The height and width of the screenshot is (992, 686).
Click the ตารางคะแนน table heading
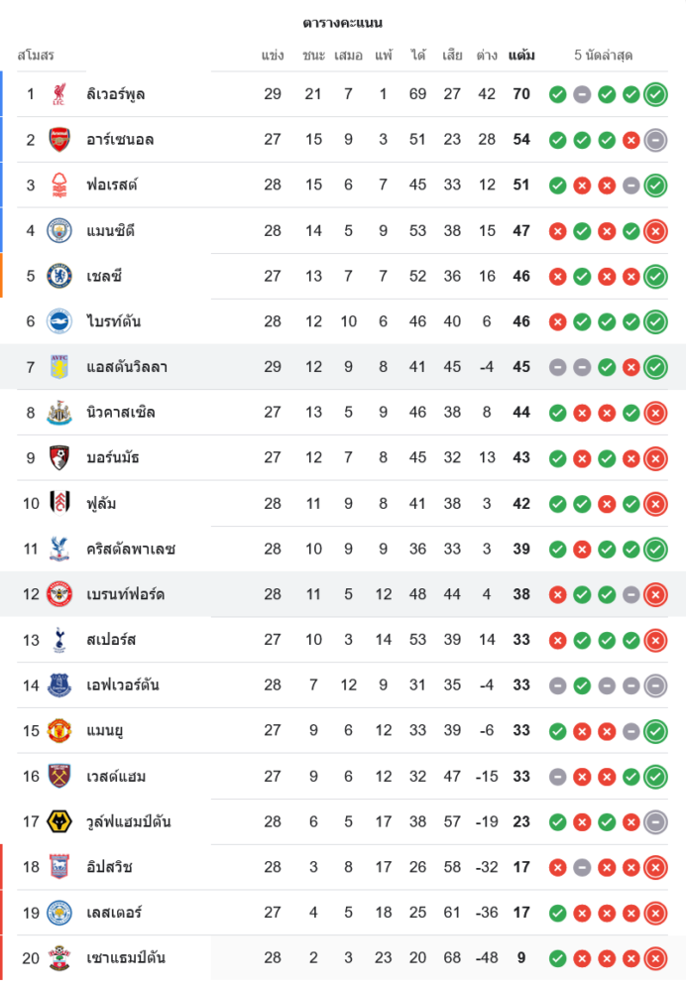343,22
